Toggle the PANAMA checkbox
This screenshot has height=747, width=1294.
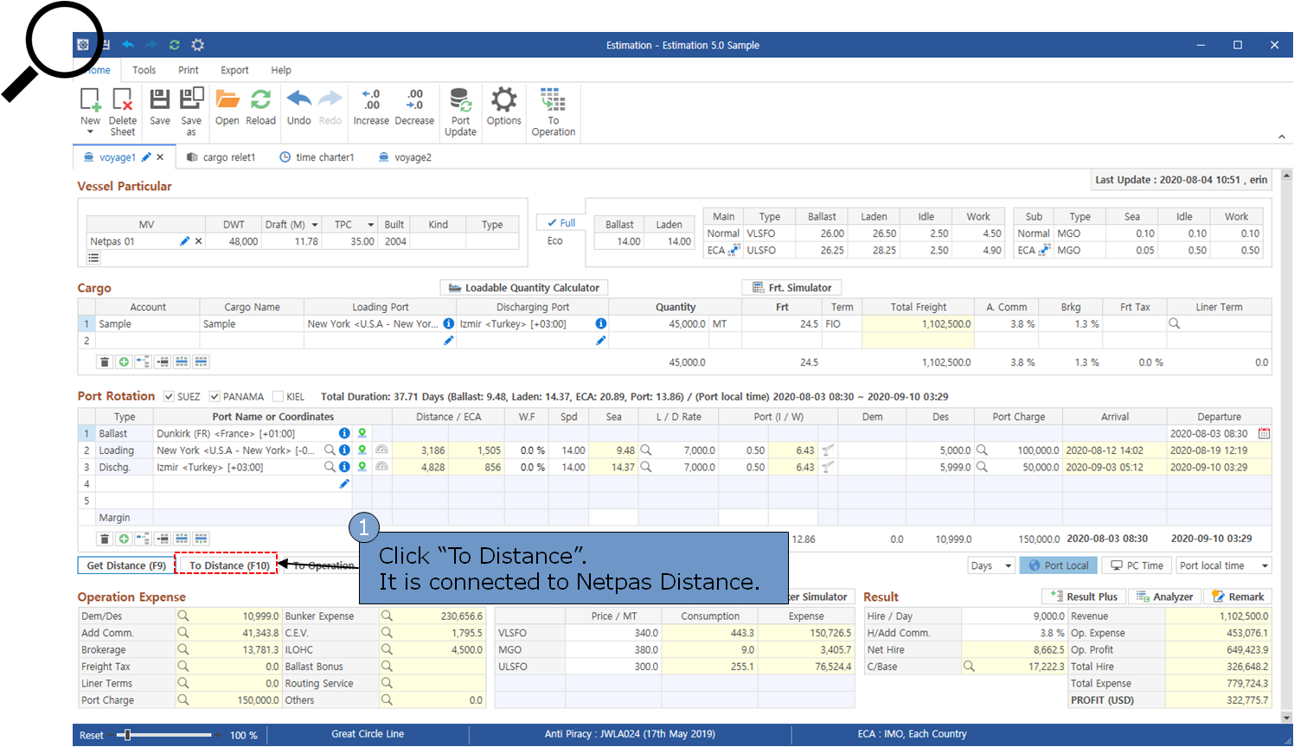[x=215, y=397]
